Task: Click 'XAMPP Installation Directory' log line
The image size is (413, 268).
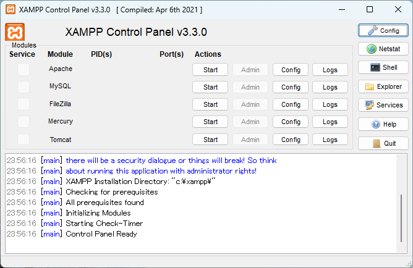Action: (140, 181)
